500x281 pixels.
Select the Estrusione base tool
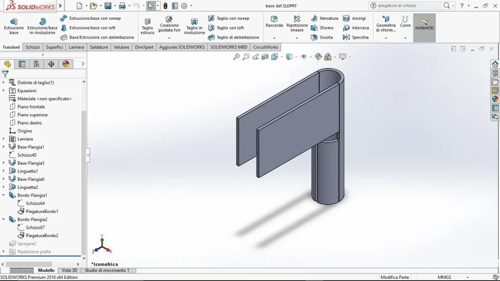(14, 26)
